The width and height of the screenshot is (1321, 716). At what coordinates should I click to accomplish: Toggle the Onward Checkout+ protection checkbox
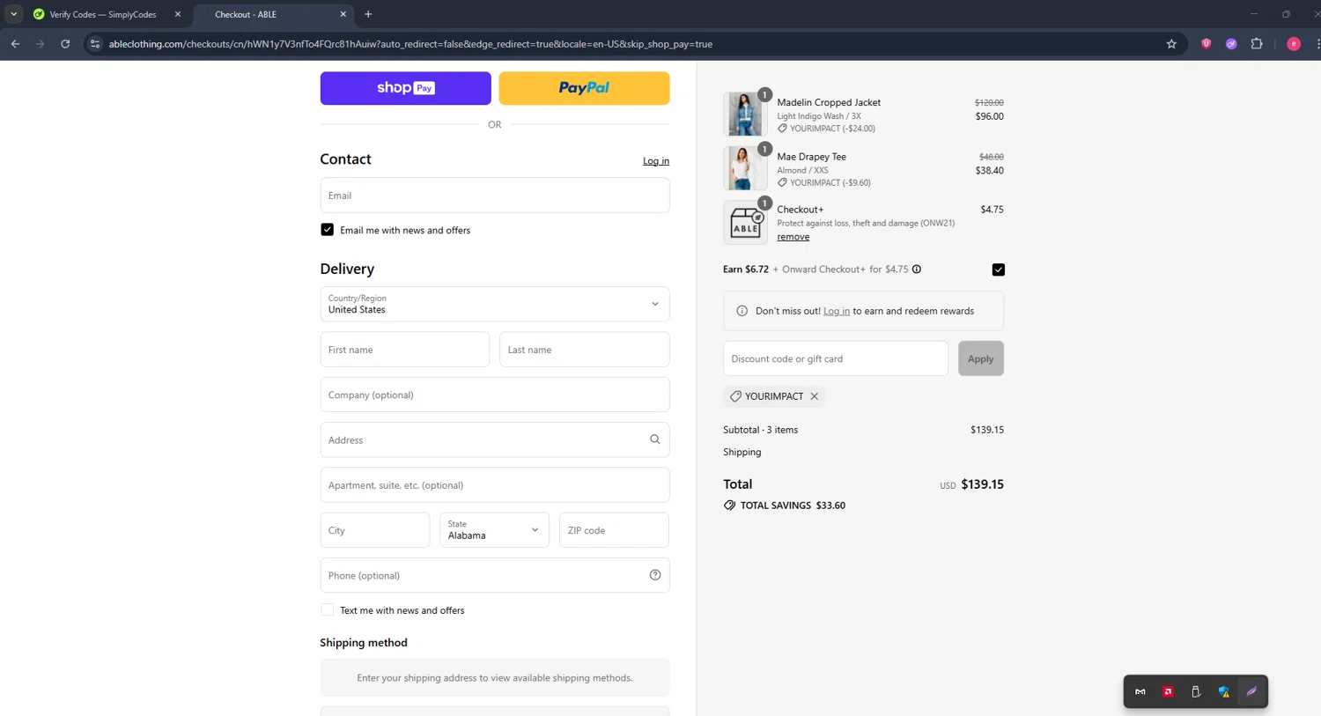(998, 269)
